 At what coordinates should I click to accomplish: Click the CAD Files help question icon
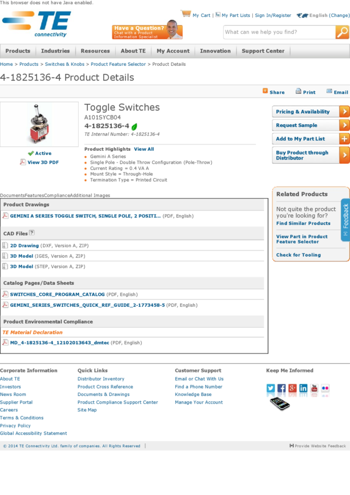tap(31, 233)
